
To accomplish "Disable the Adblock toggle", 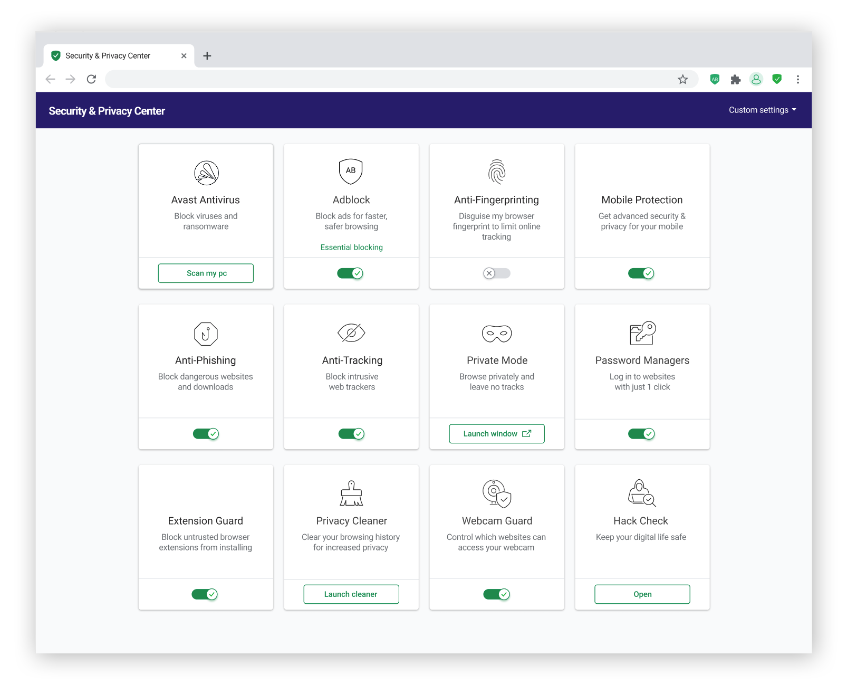I will click(351, 273).
